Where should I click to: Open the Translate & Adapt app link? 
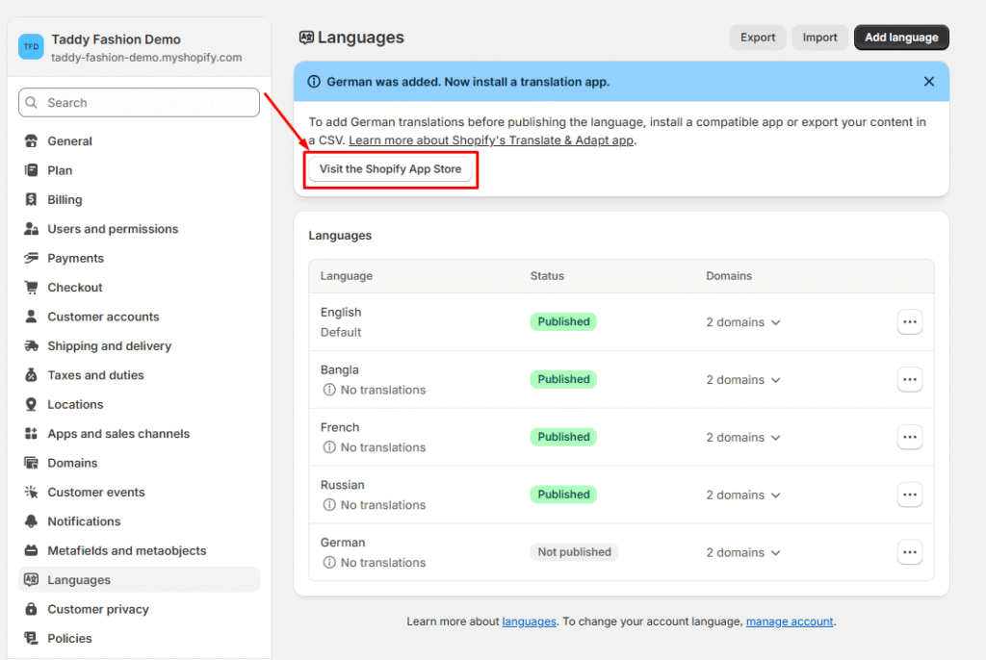click(491, 140)
